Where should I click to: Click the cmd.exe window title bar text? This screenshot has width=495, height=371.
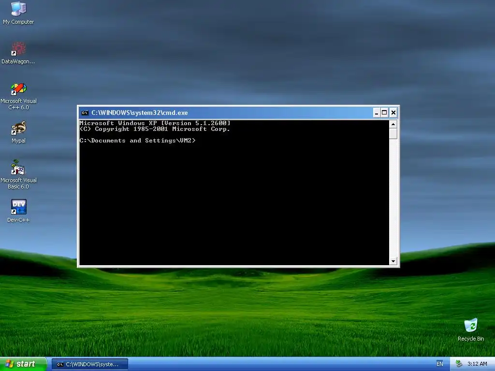pyautogui.click(x=140, y=113)
